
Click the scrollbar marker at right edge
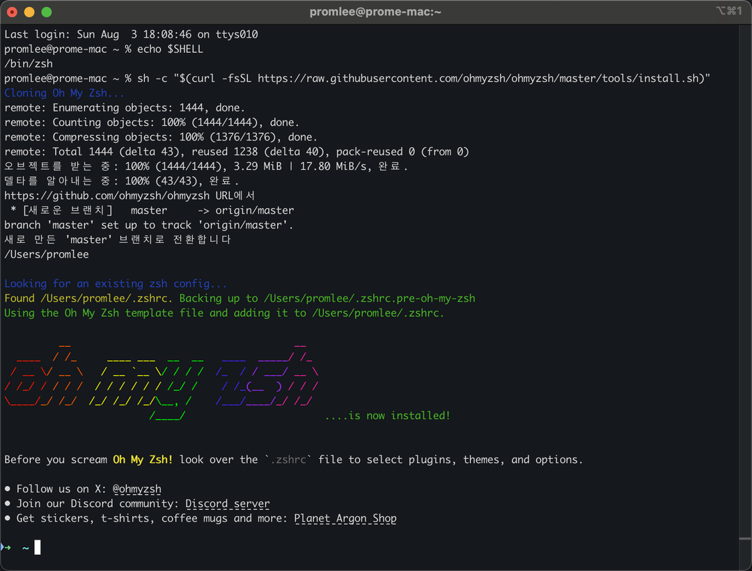pos(745,540)
